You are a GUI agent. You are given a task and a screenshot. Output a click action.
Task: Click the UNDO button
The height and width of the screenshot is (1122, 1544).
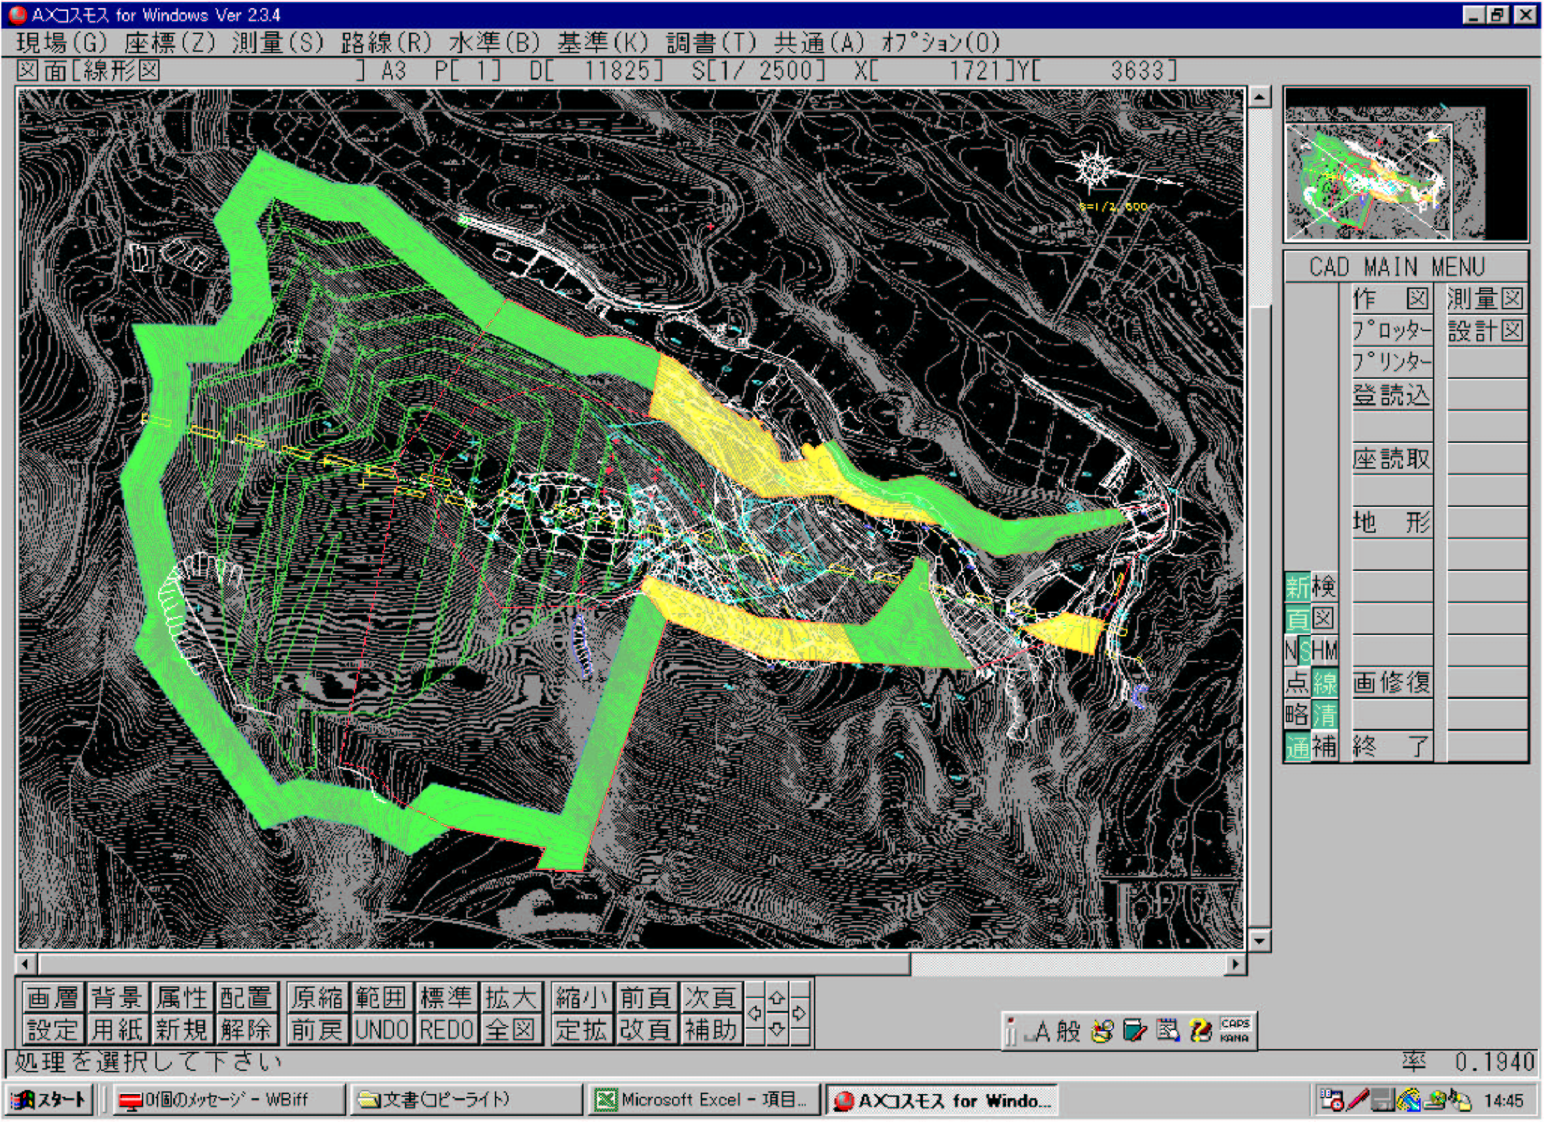(381, 1029)
